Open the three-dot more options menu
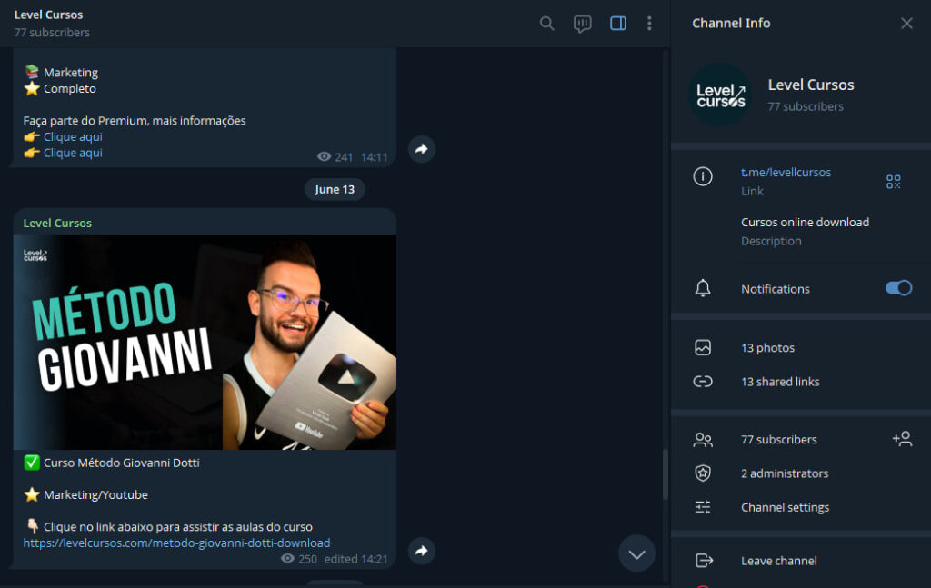The height and width of the screenshot is (588, 931). 649,23
